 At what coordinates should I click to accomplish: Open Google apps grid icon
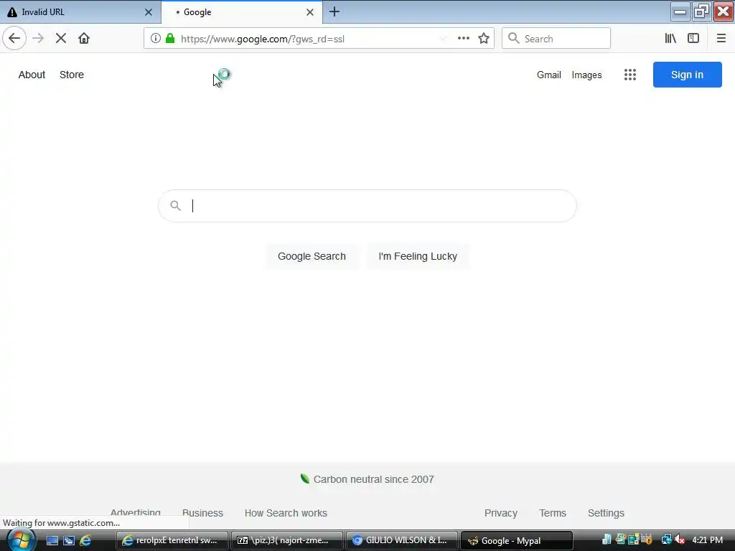(630, 75)
